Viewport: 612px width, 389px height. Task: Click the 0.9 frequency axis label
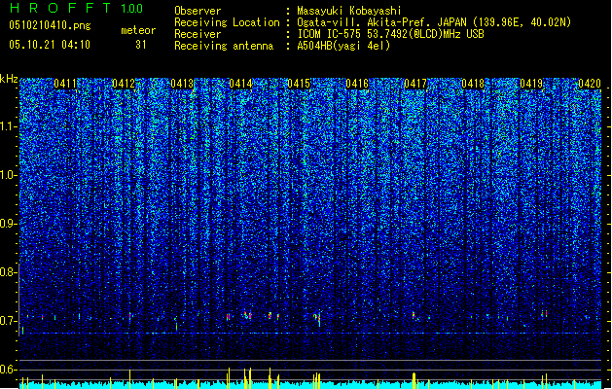click(x=8, y=224)
